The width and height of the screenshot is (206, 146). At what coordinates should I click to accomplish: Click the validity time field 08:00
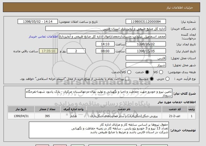click(105, 51)
